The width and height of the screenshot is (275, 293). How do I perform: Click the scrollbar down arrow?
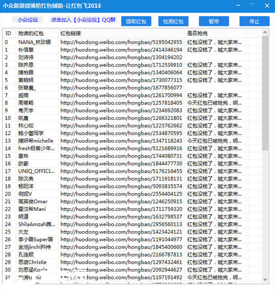pyautogui.click(x=265, y=279)
